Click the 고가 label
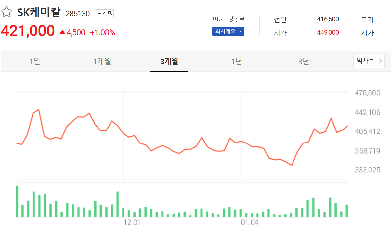The width and height of the screenshot is (391, 236). tap(368, 19)
